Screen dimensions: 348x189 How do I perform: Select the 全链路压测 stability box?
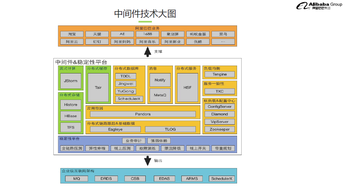click(72, 148)
